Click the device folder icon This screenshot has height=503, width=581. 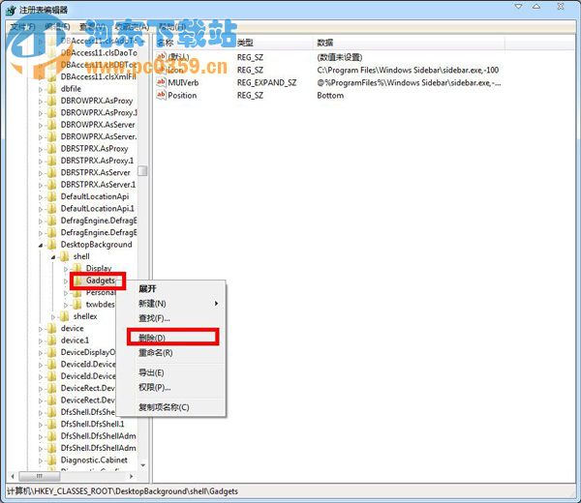coord(52,328)
